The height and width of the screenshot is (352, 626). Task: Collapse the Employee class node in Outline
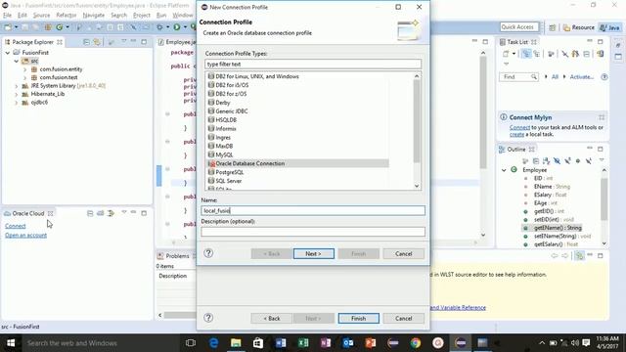tap(504, 170)
